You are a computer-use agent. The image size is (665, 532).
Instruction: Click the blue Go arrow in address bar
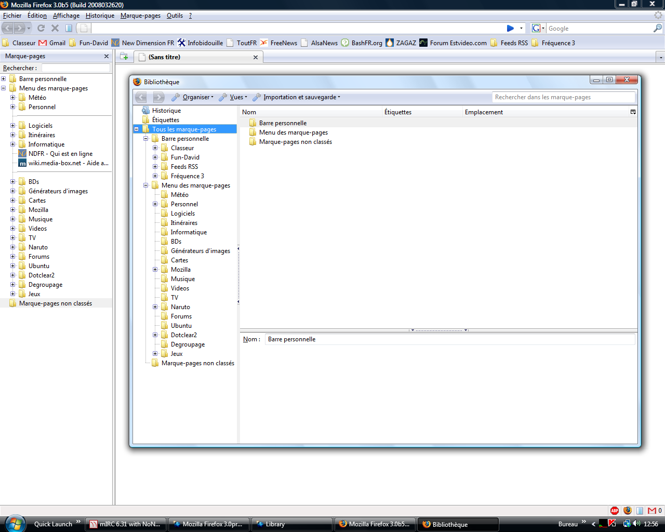[510, 28]
